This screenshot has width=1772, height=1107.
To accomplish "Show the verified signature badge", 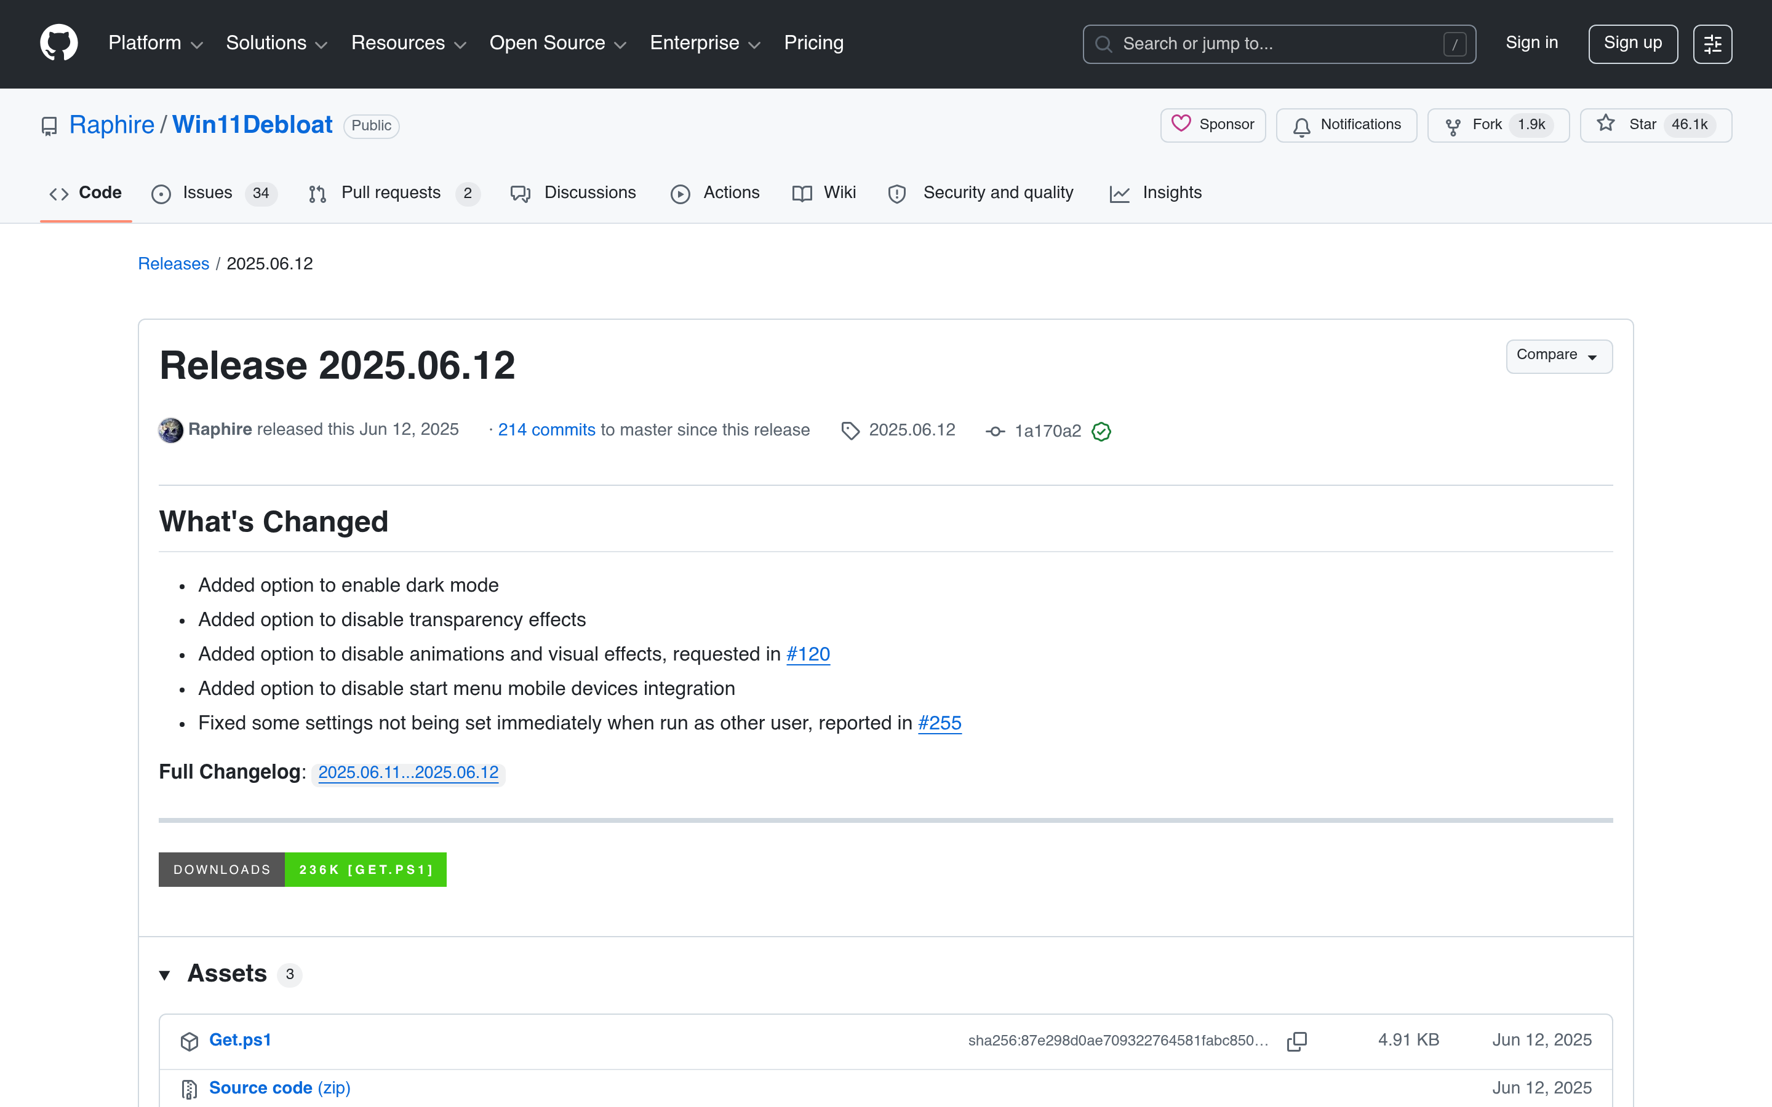I will click(1101, 431).
